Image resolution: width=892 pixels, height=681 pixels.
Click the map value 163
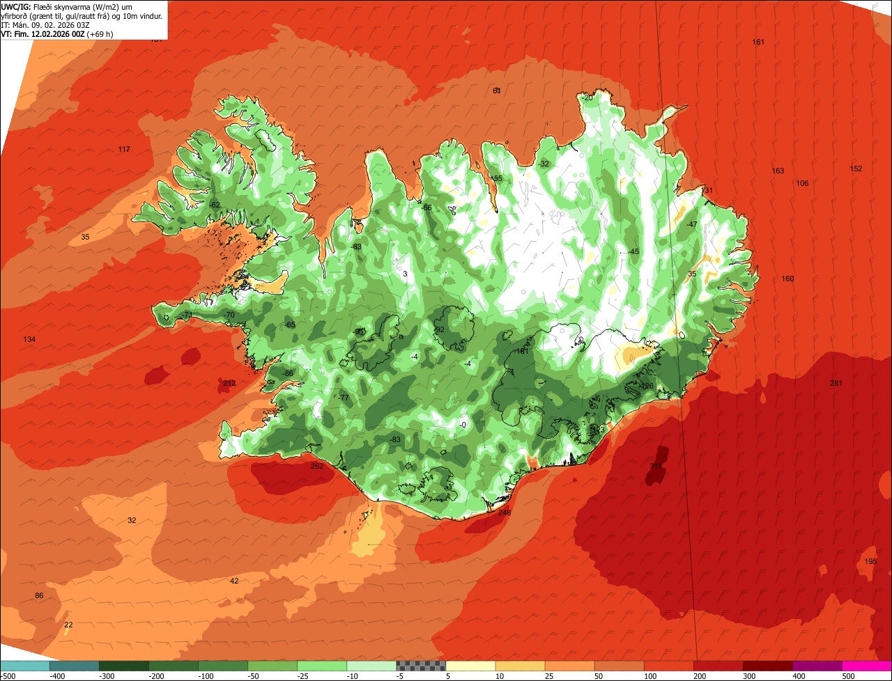778,171
